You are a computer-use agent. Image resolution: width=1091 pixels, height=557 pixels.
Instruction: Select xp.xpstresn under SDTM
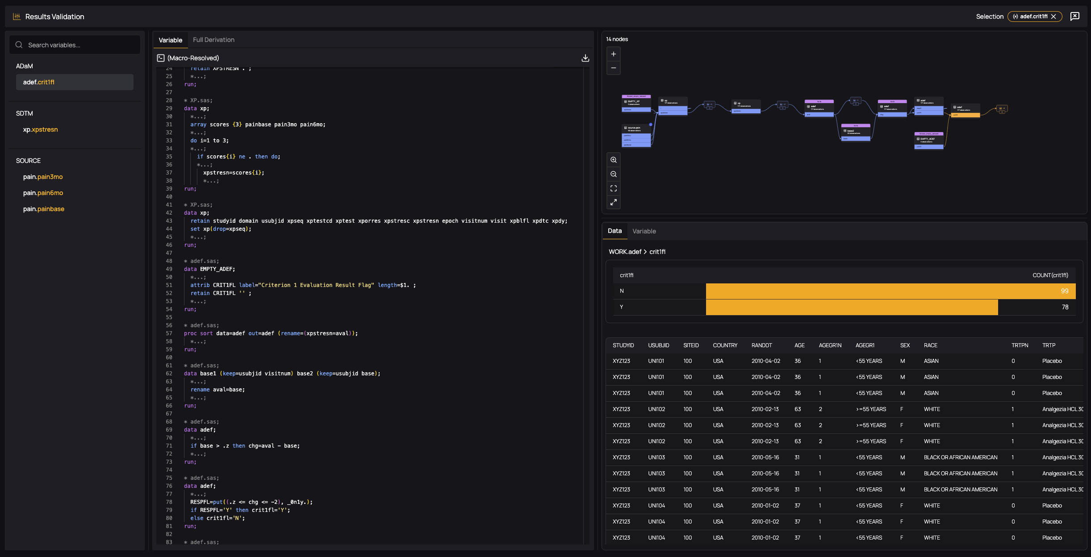[x=40, y=129]
